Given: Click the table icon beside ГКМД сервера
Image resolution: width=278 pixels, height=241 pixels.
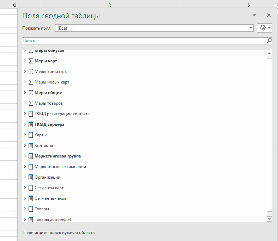Looking at the screenshot, I should [x=31, y=124].
